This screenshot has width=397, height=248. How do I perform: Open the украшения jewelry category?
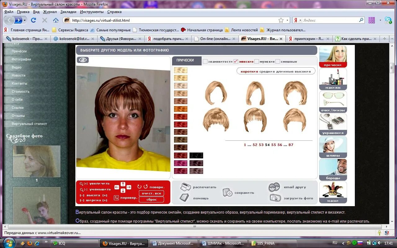(333, 125)
